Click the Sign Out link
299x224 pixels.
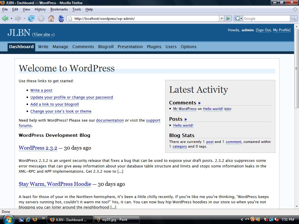tap(264, 30)
